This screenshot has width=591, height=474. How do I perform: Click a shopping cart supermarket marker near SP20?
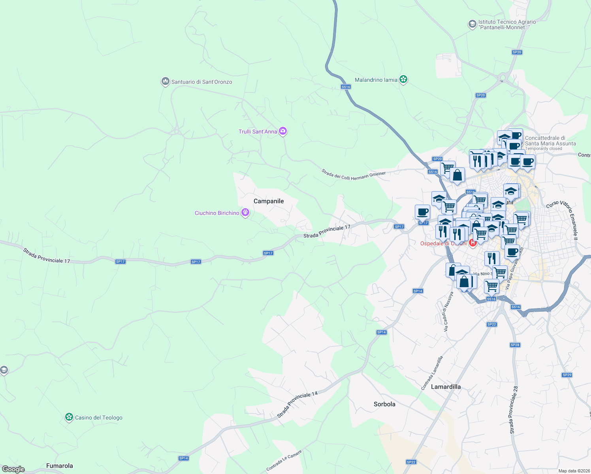[448, 167]
